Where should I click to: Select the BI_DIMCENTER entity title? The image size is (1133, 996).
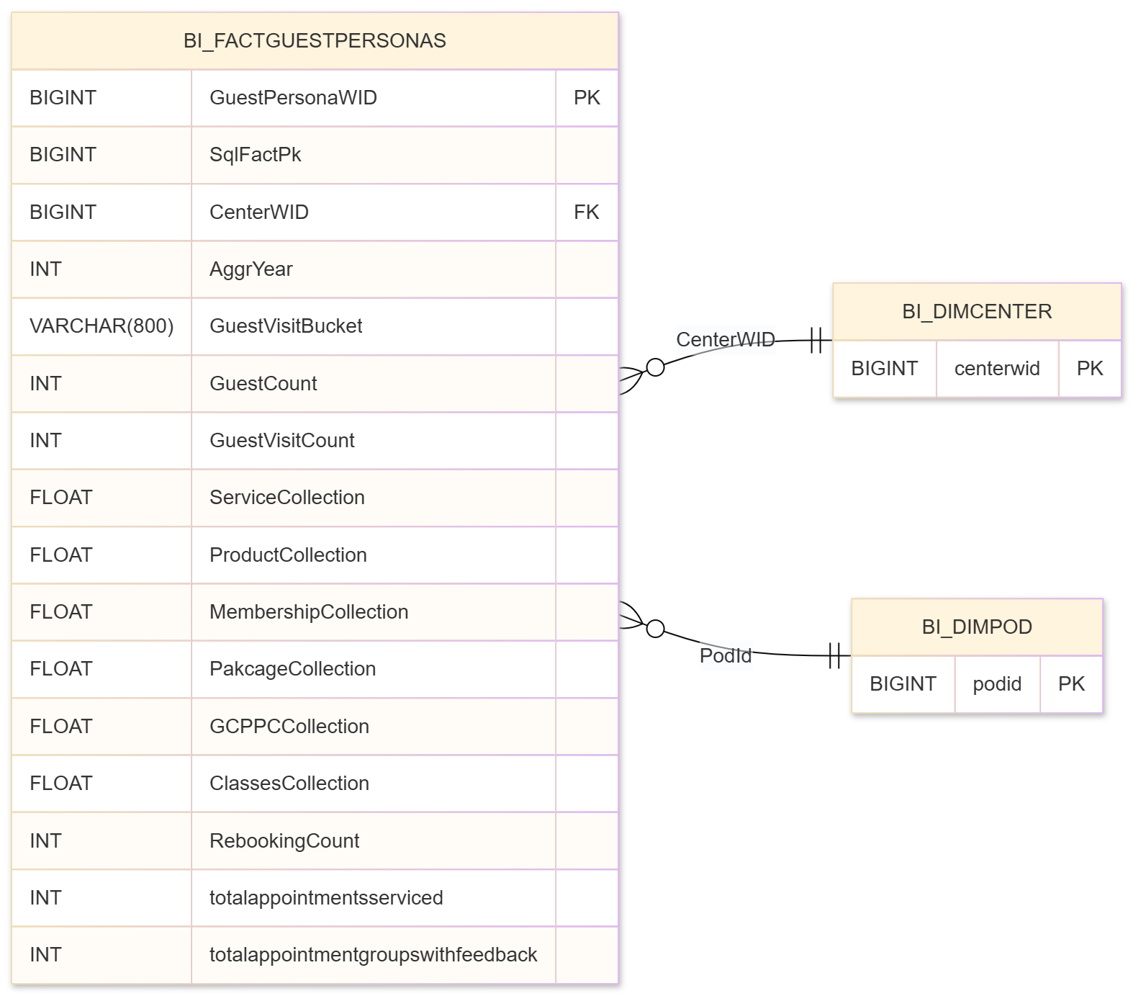click(x=976, y=312)
